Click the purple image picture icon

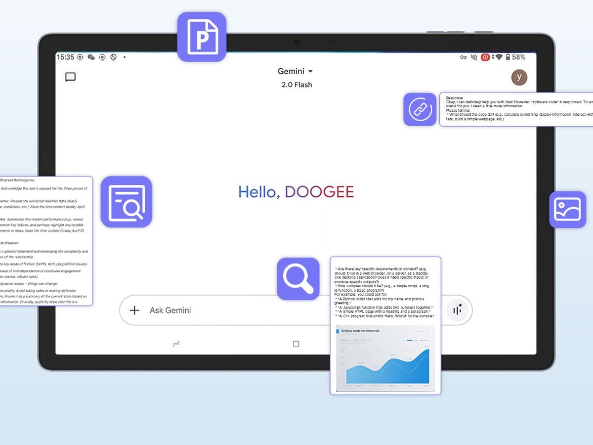(x=568, y=210)
